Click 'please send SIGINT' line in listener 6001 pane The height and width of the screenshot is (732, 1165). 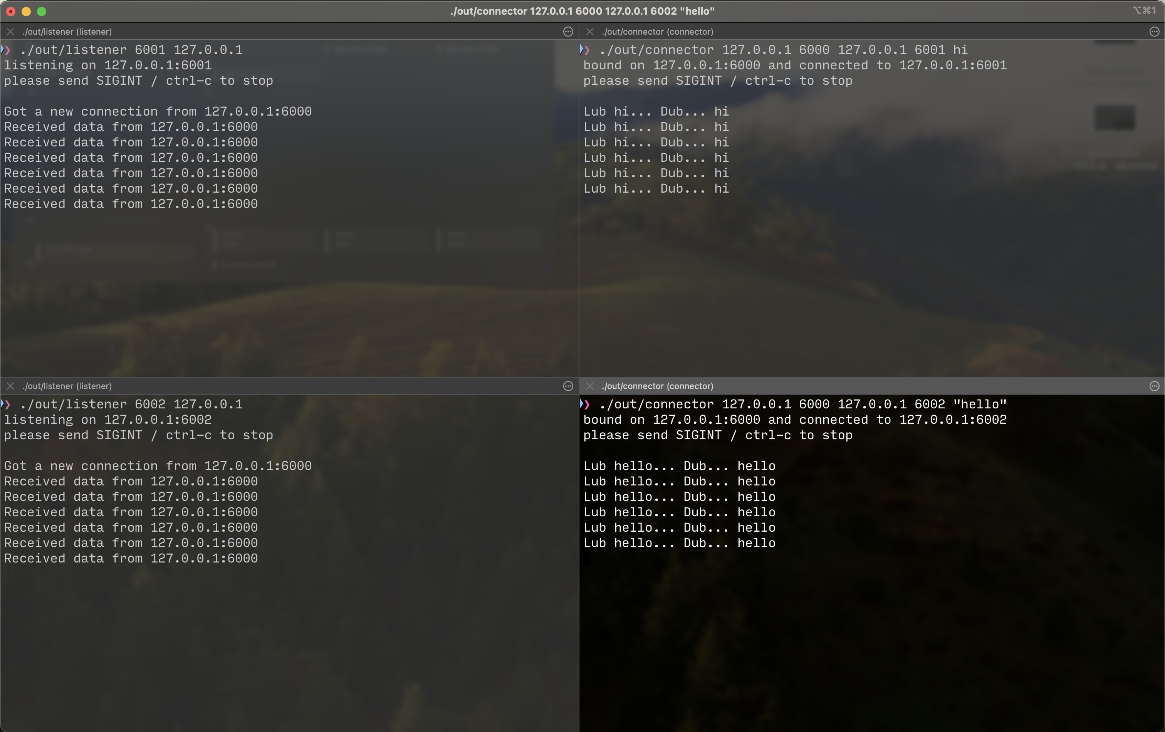(x=138, y=81)
